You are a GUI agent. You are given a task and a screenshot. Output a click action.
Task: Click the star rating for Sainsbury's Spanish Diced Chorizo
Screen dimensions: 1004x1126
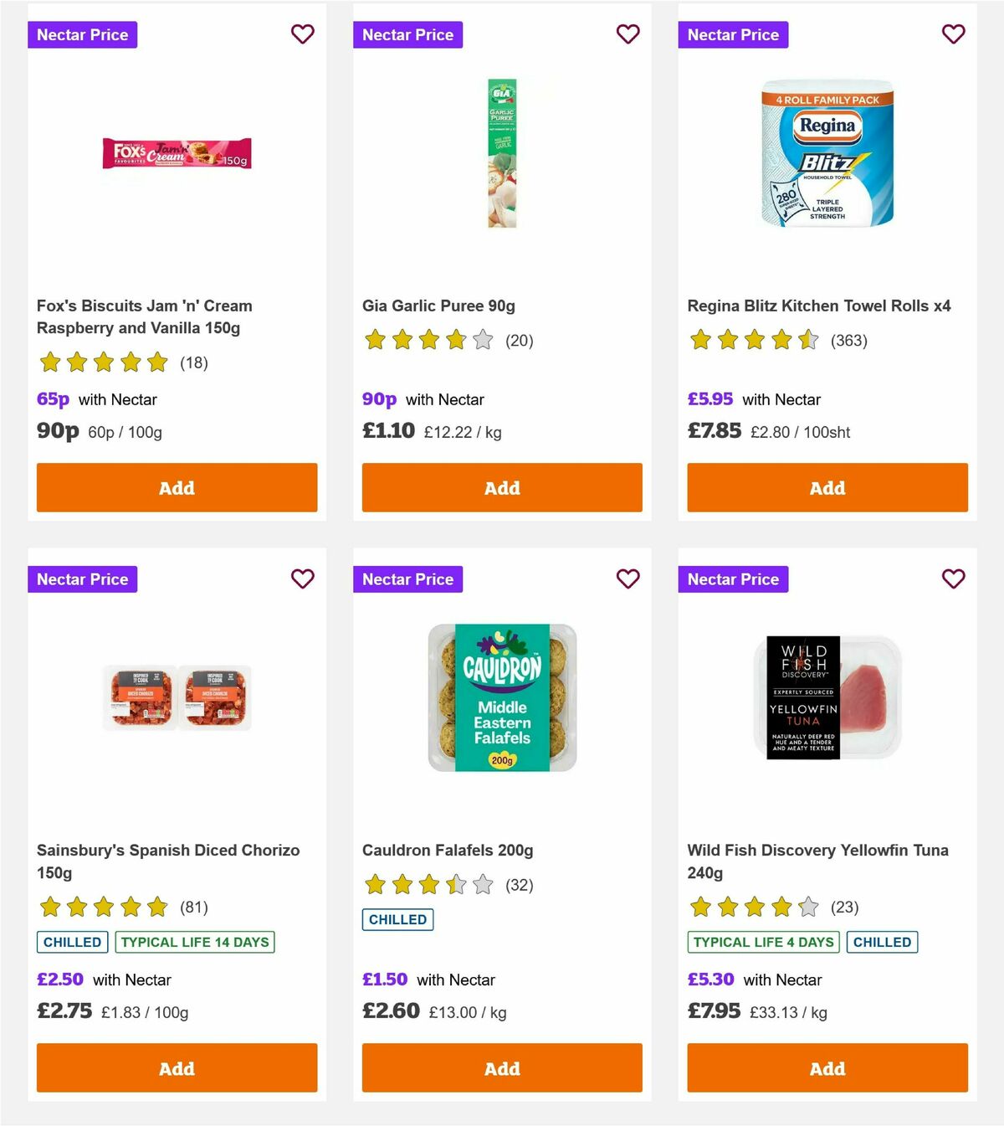pos(102,907)
